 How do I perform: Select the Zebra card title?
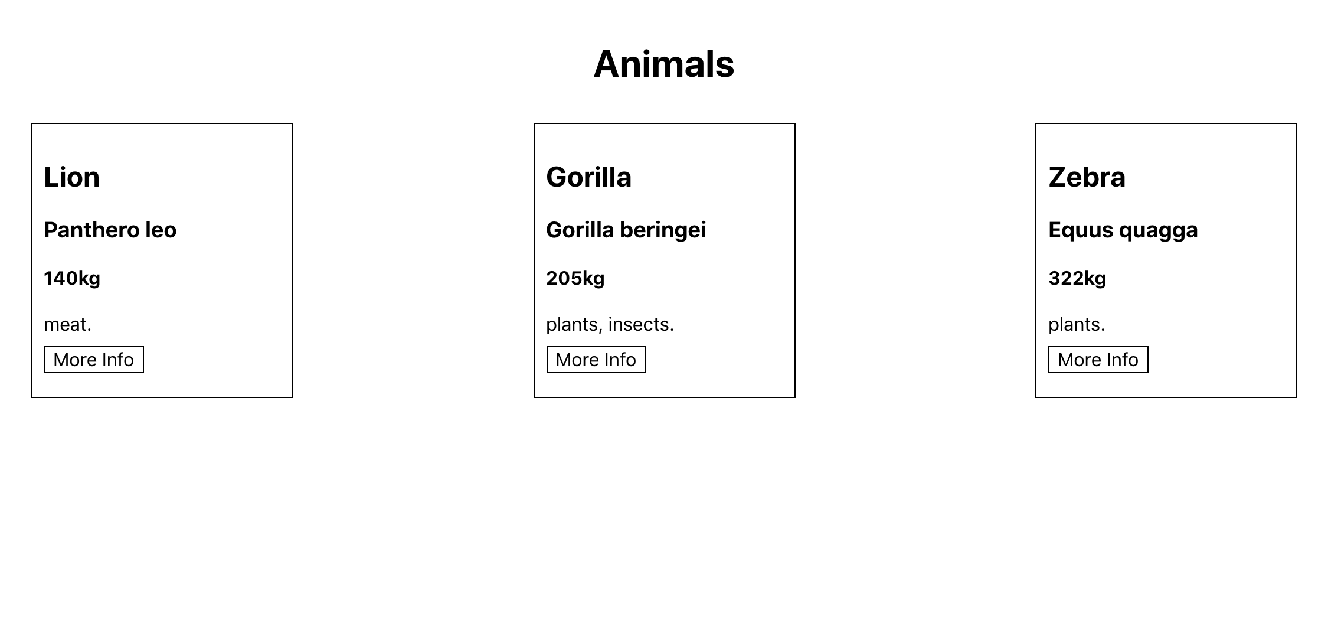[1087, 177]
